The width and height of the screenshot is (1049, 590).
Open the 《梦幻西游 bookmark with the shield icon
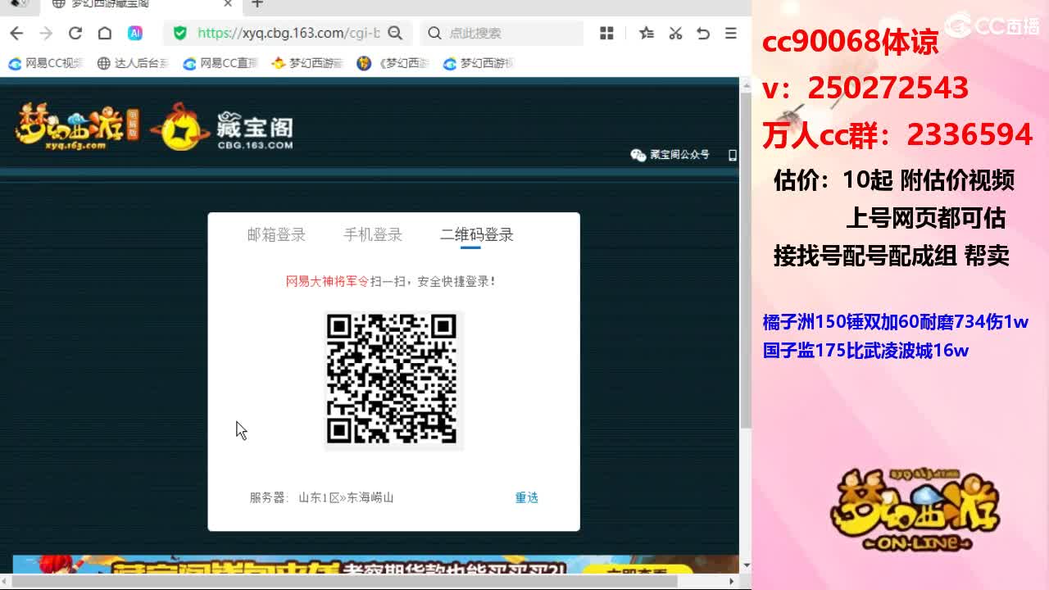point(393,63)
